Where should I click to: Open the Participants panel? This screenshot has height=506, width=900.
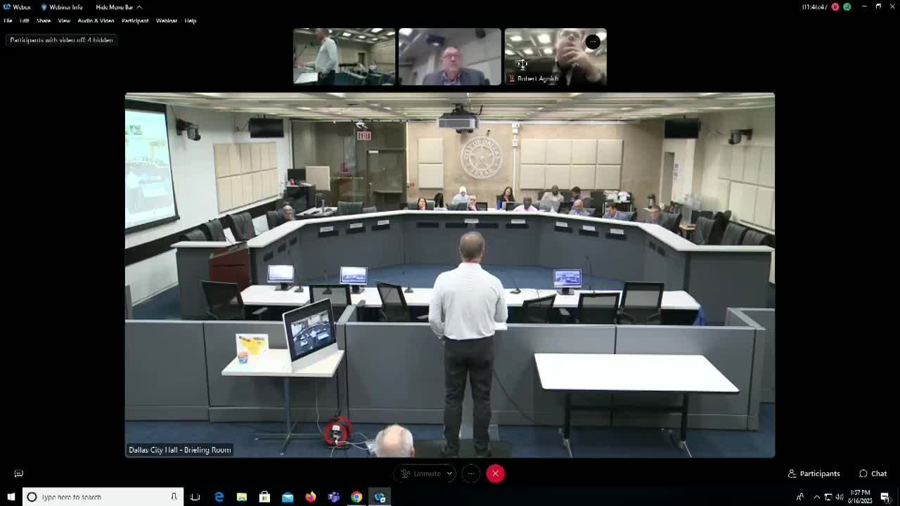(814, 474)
